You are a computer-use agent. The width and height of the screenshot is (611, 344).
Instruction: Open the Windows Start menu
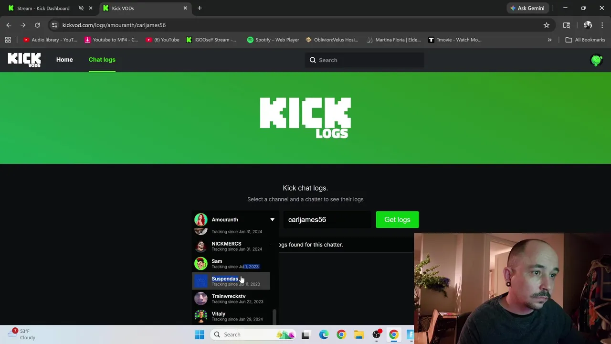(x=200, y=334)
